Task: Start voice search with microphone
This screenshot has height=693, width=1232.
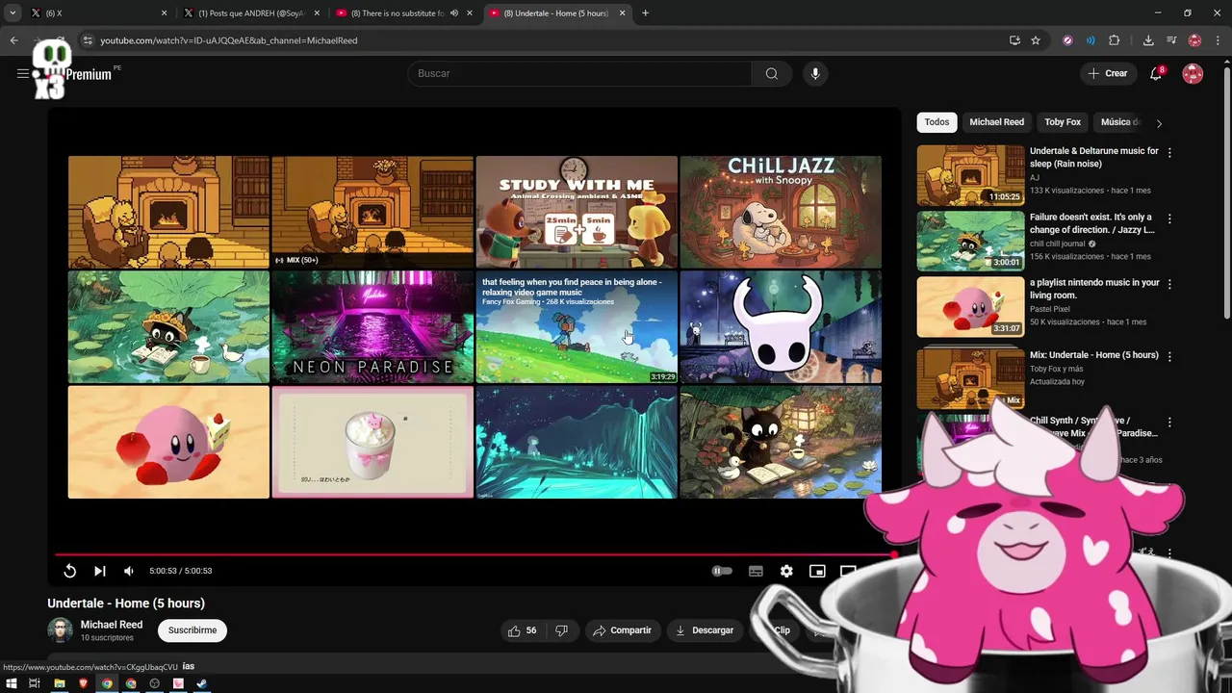Action: click(x=815, y=73)
